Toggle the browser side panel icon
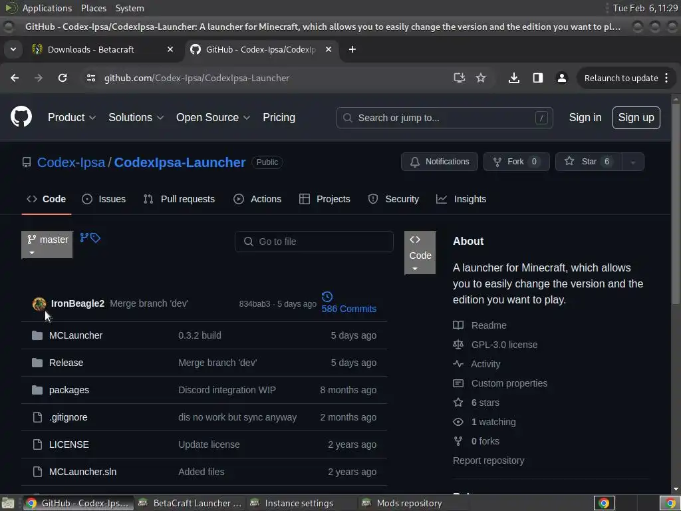 click(x=537, y=79)
